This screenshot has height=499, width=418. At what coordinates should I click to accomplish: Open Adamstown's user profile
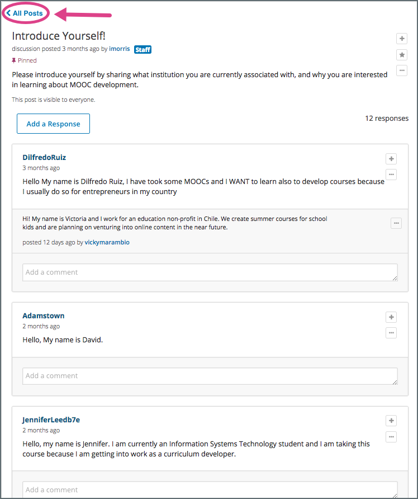coord(43,316)
